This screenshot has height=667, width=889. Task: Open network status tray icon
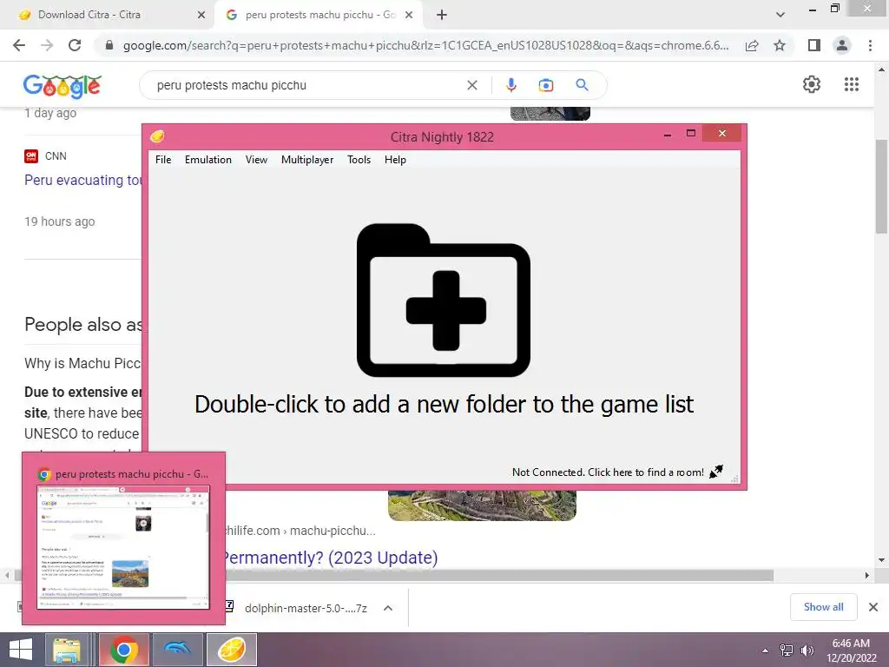tap(787, 650)
